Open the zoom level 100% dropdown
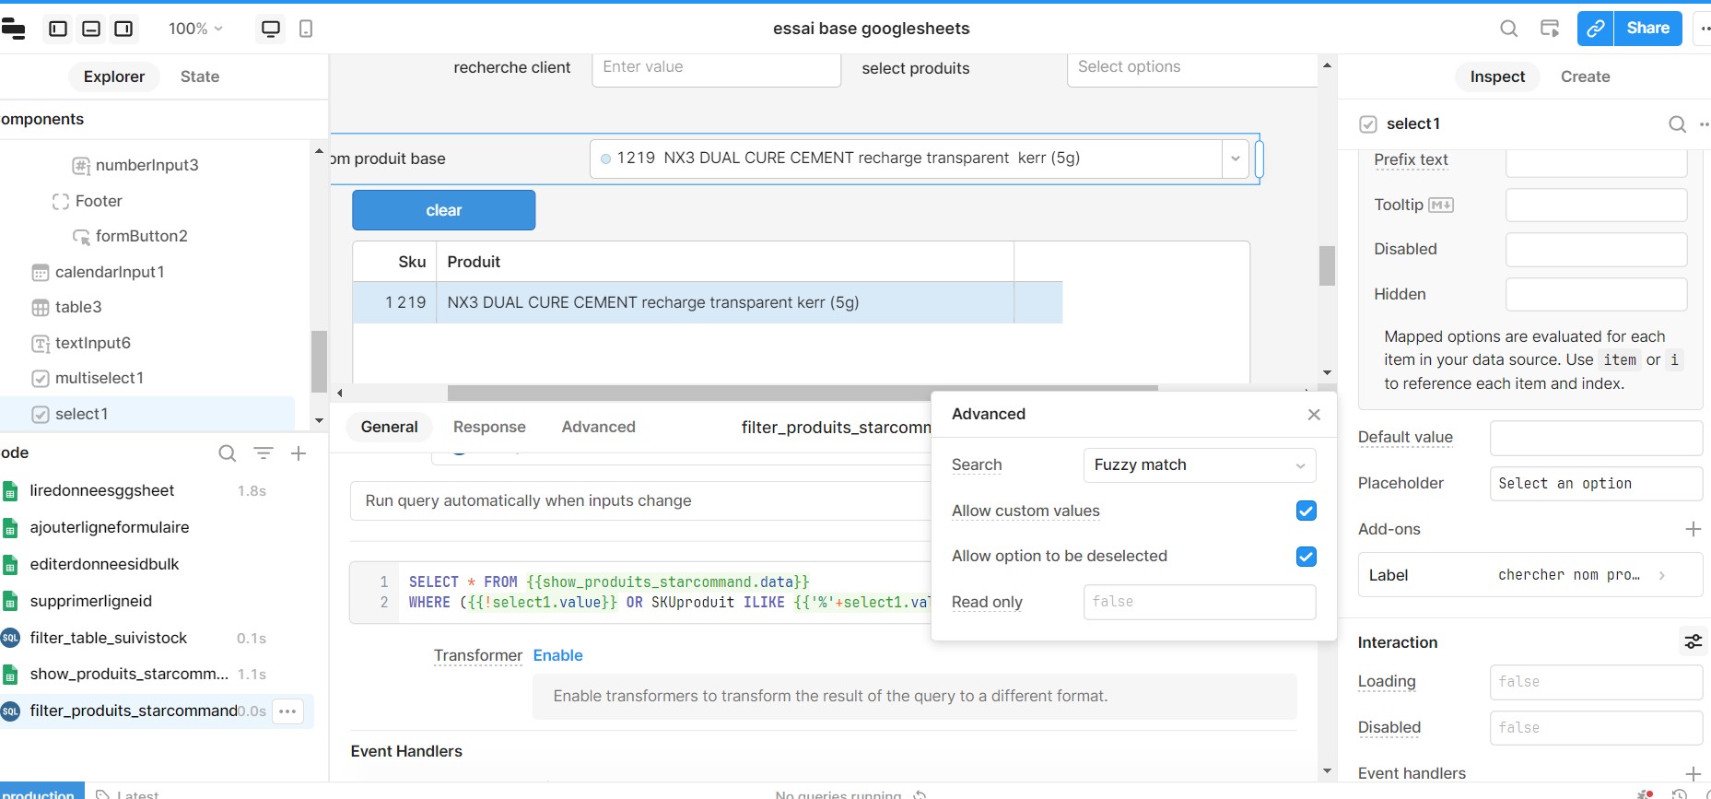The width and height of the screenshot is (1711, 799). point(195,29)
